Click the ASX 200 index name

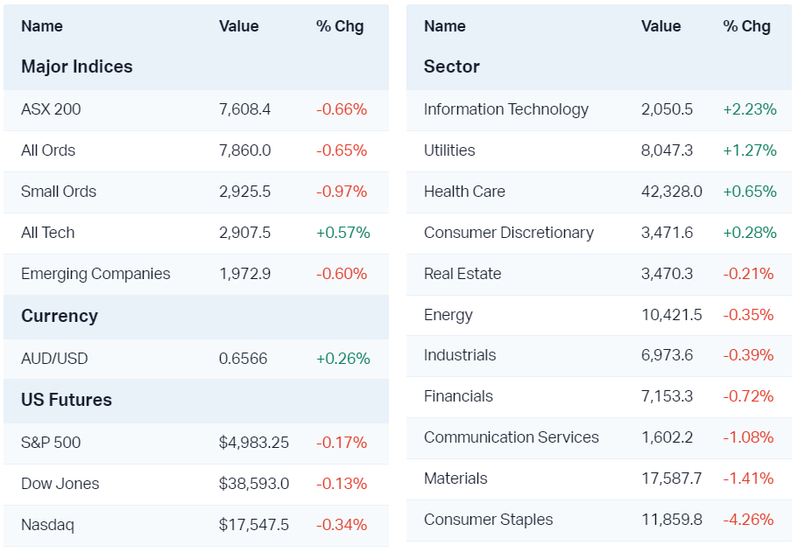tap(51, 109)
